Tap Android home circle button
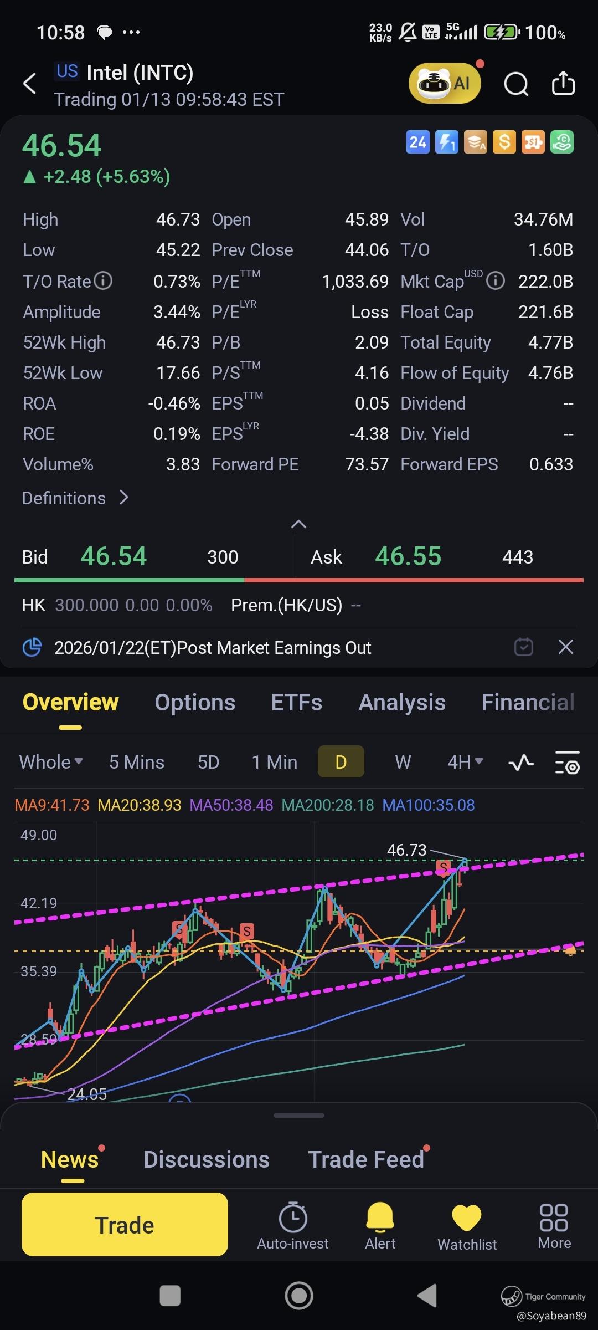 [x=299, y=1296]
